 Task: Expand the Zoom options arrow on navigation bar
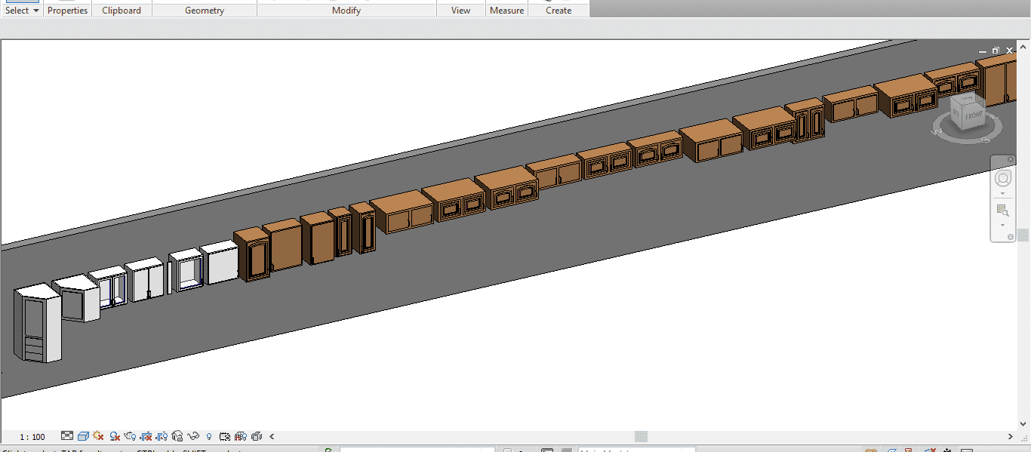pos(1002,225)
